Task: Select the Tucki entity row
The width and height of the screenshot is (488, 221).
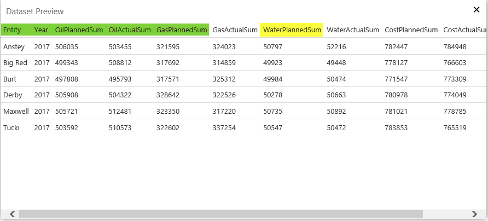Action: pyautogui.click(x=11, y=129)
